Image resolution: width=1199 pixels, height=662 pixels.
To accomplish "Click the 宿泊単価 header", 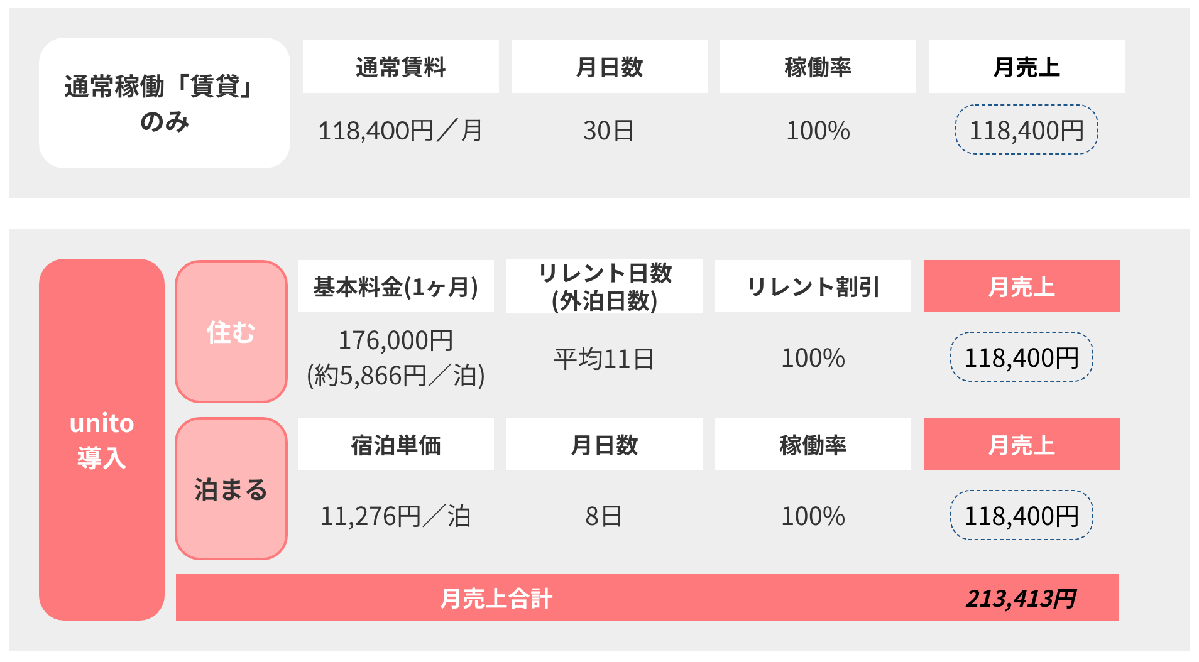I will (x=395, y=445).
